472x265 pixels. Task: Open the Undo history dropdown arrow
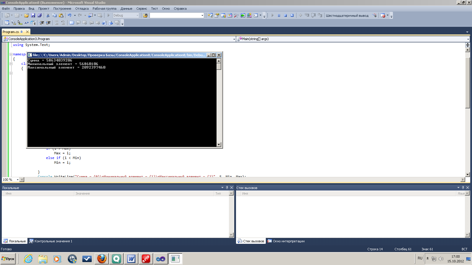(x=75, y=15)
